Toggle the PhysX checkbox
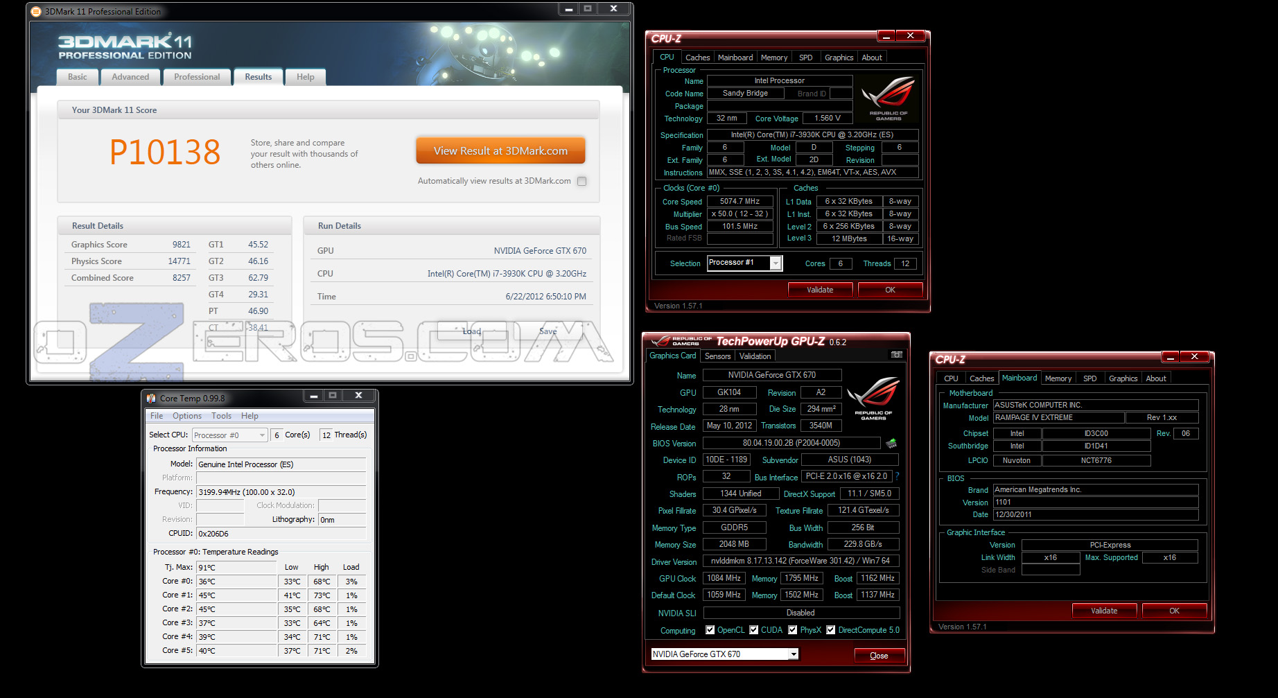The height and width of the screenshot is (698, 1278). point(792,630)
